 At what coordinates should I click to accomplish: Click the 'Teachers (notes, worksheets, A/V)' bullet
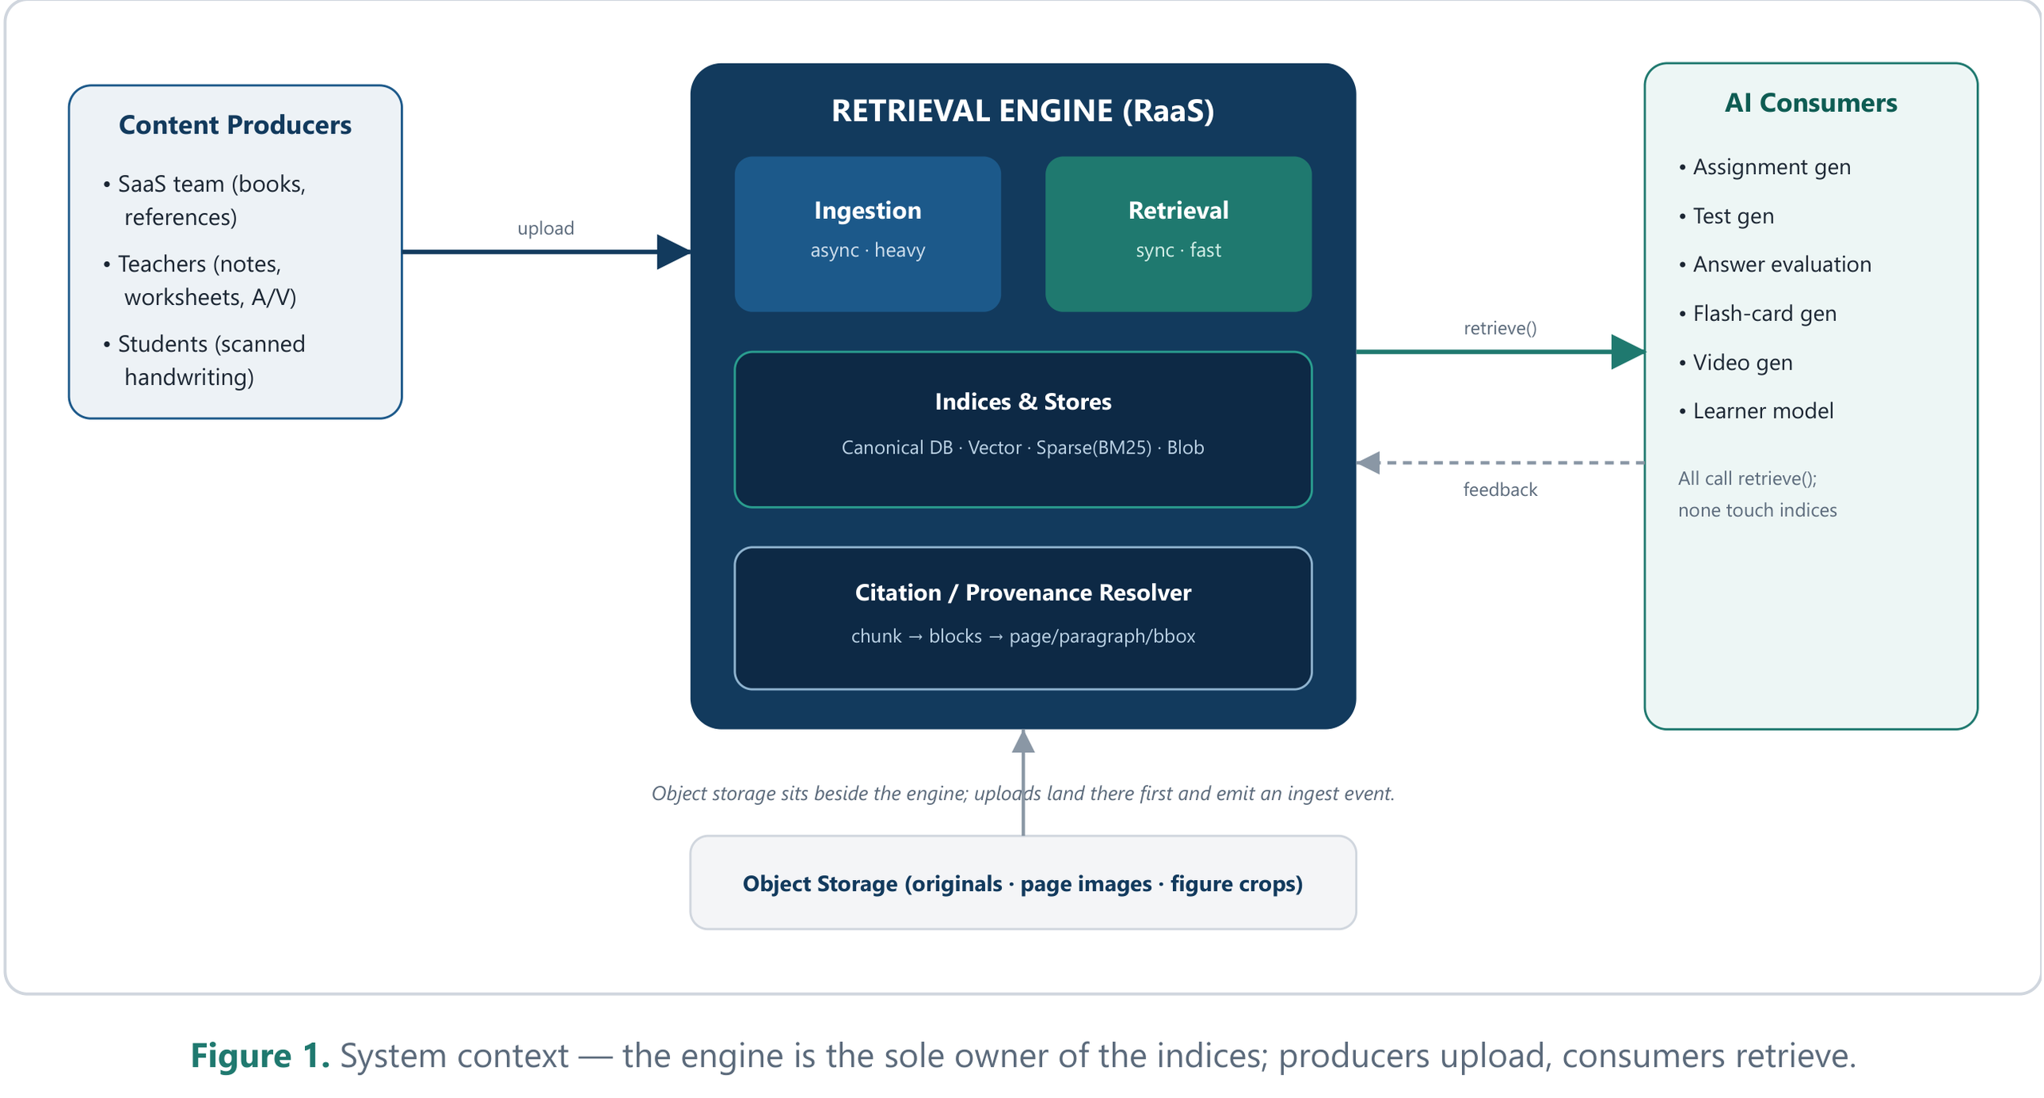point(200,280)
